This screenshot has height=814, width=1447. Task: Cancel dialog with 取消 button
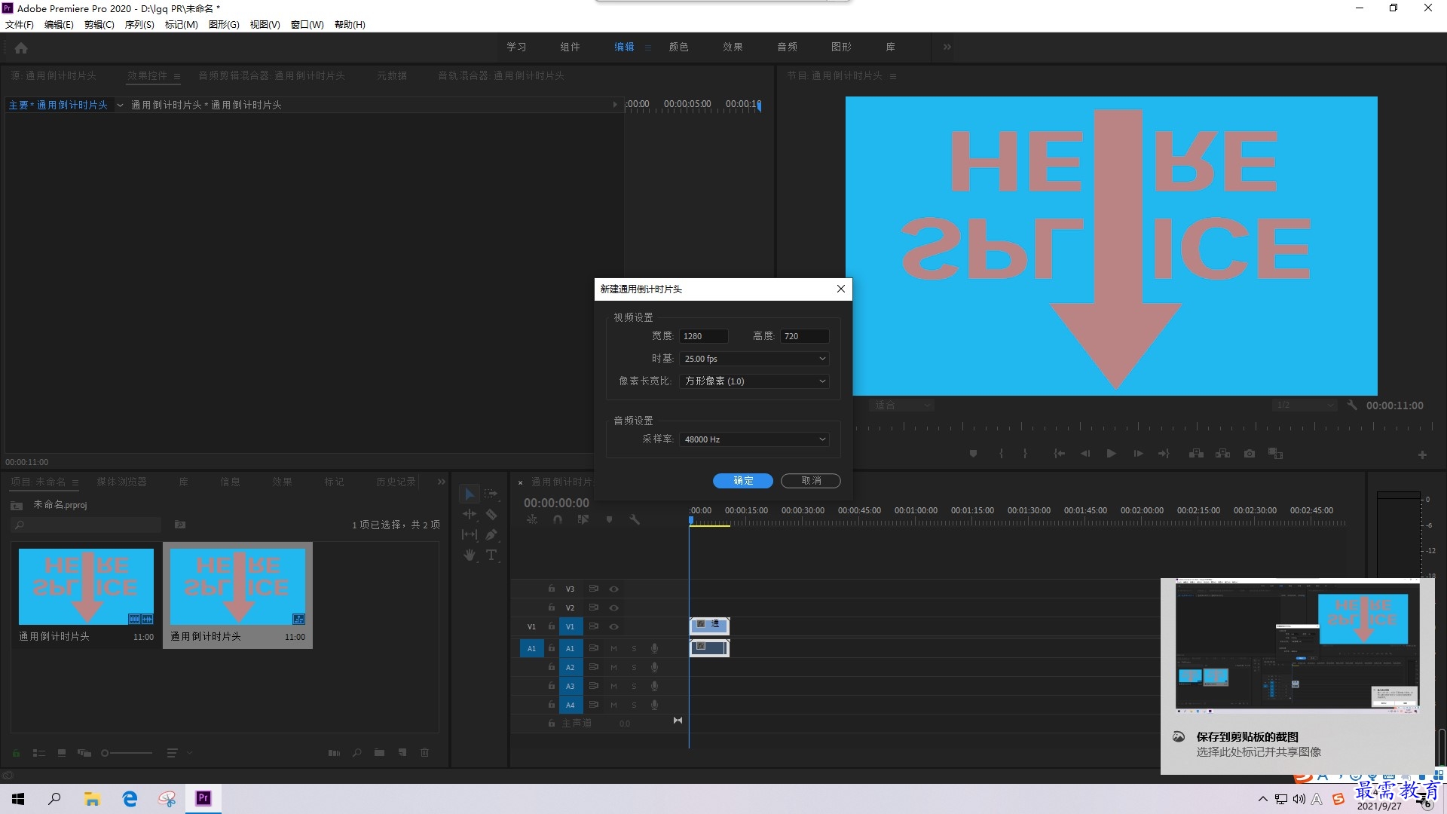pyautogui.click(x=811, y=481)
